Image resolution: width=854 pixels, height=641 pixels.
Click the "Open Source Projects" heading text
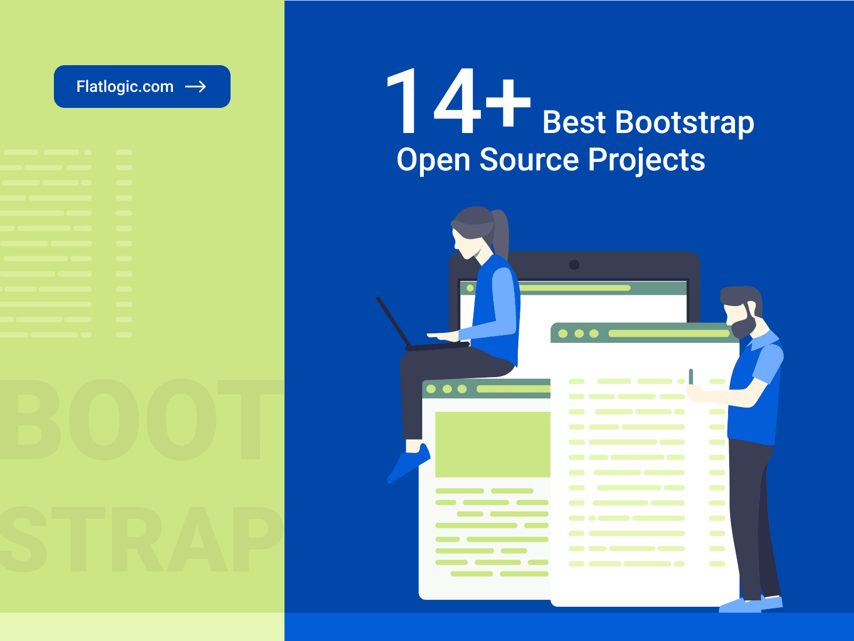(551, 160)
